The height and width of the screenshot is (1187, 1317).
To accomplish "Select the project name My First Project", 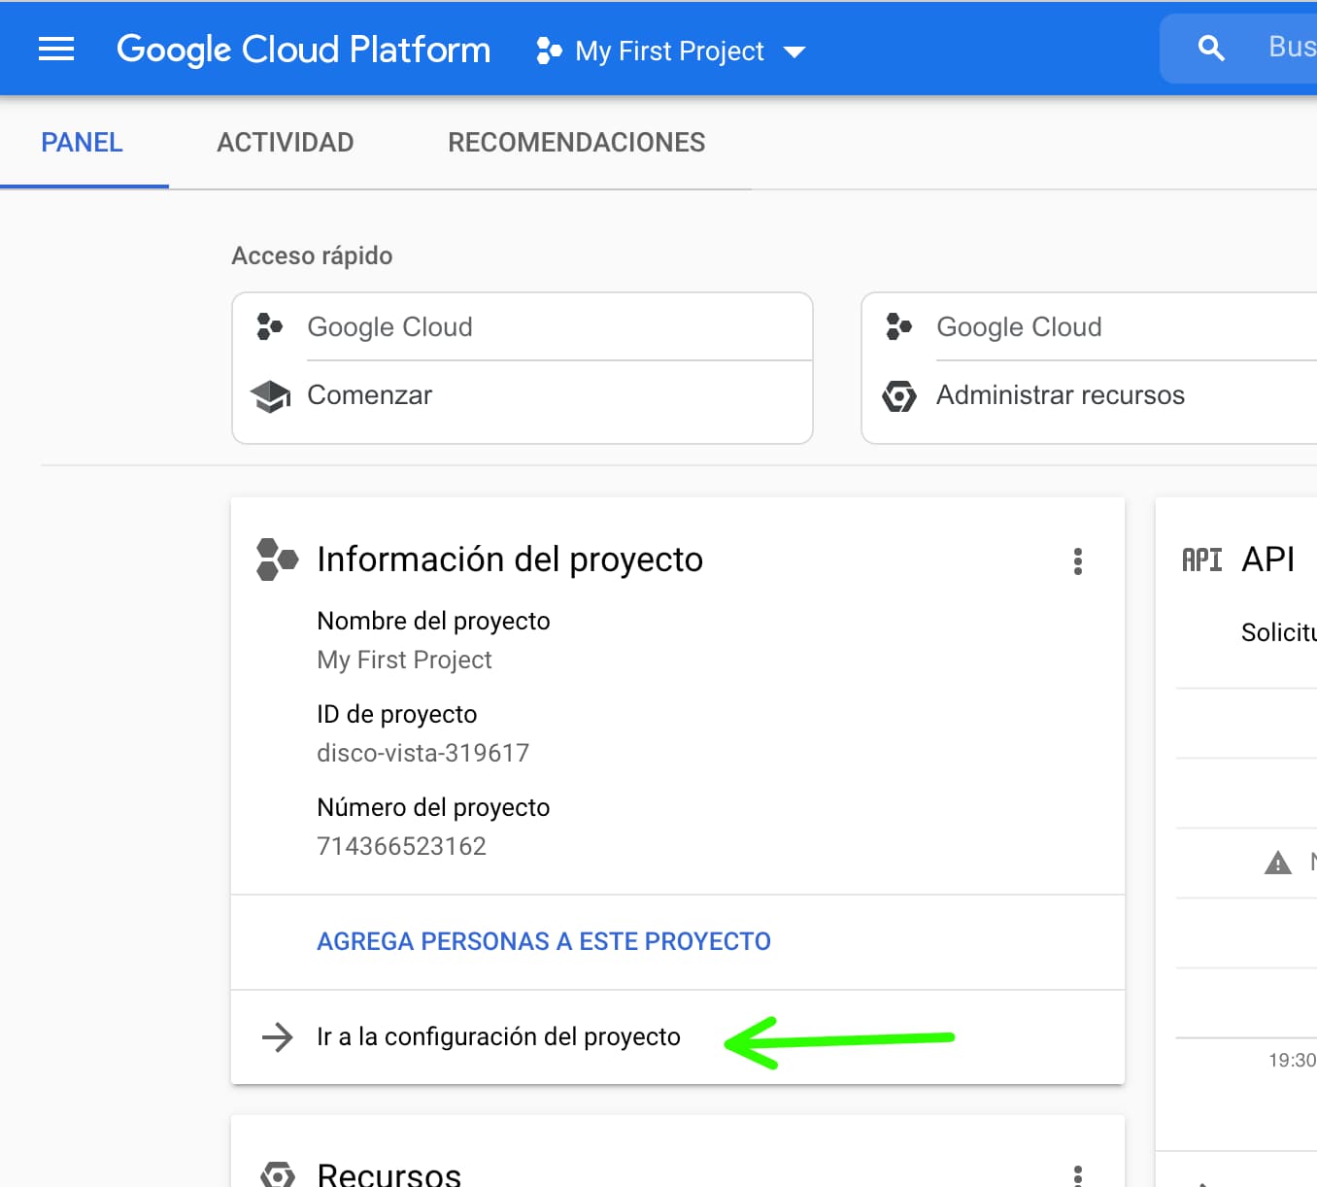I will [x=404, y=660].
